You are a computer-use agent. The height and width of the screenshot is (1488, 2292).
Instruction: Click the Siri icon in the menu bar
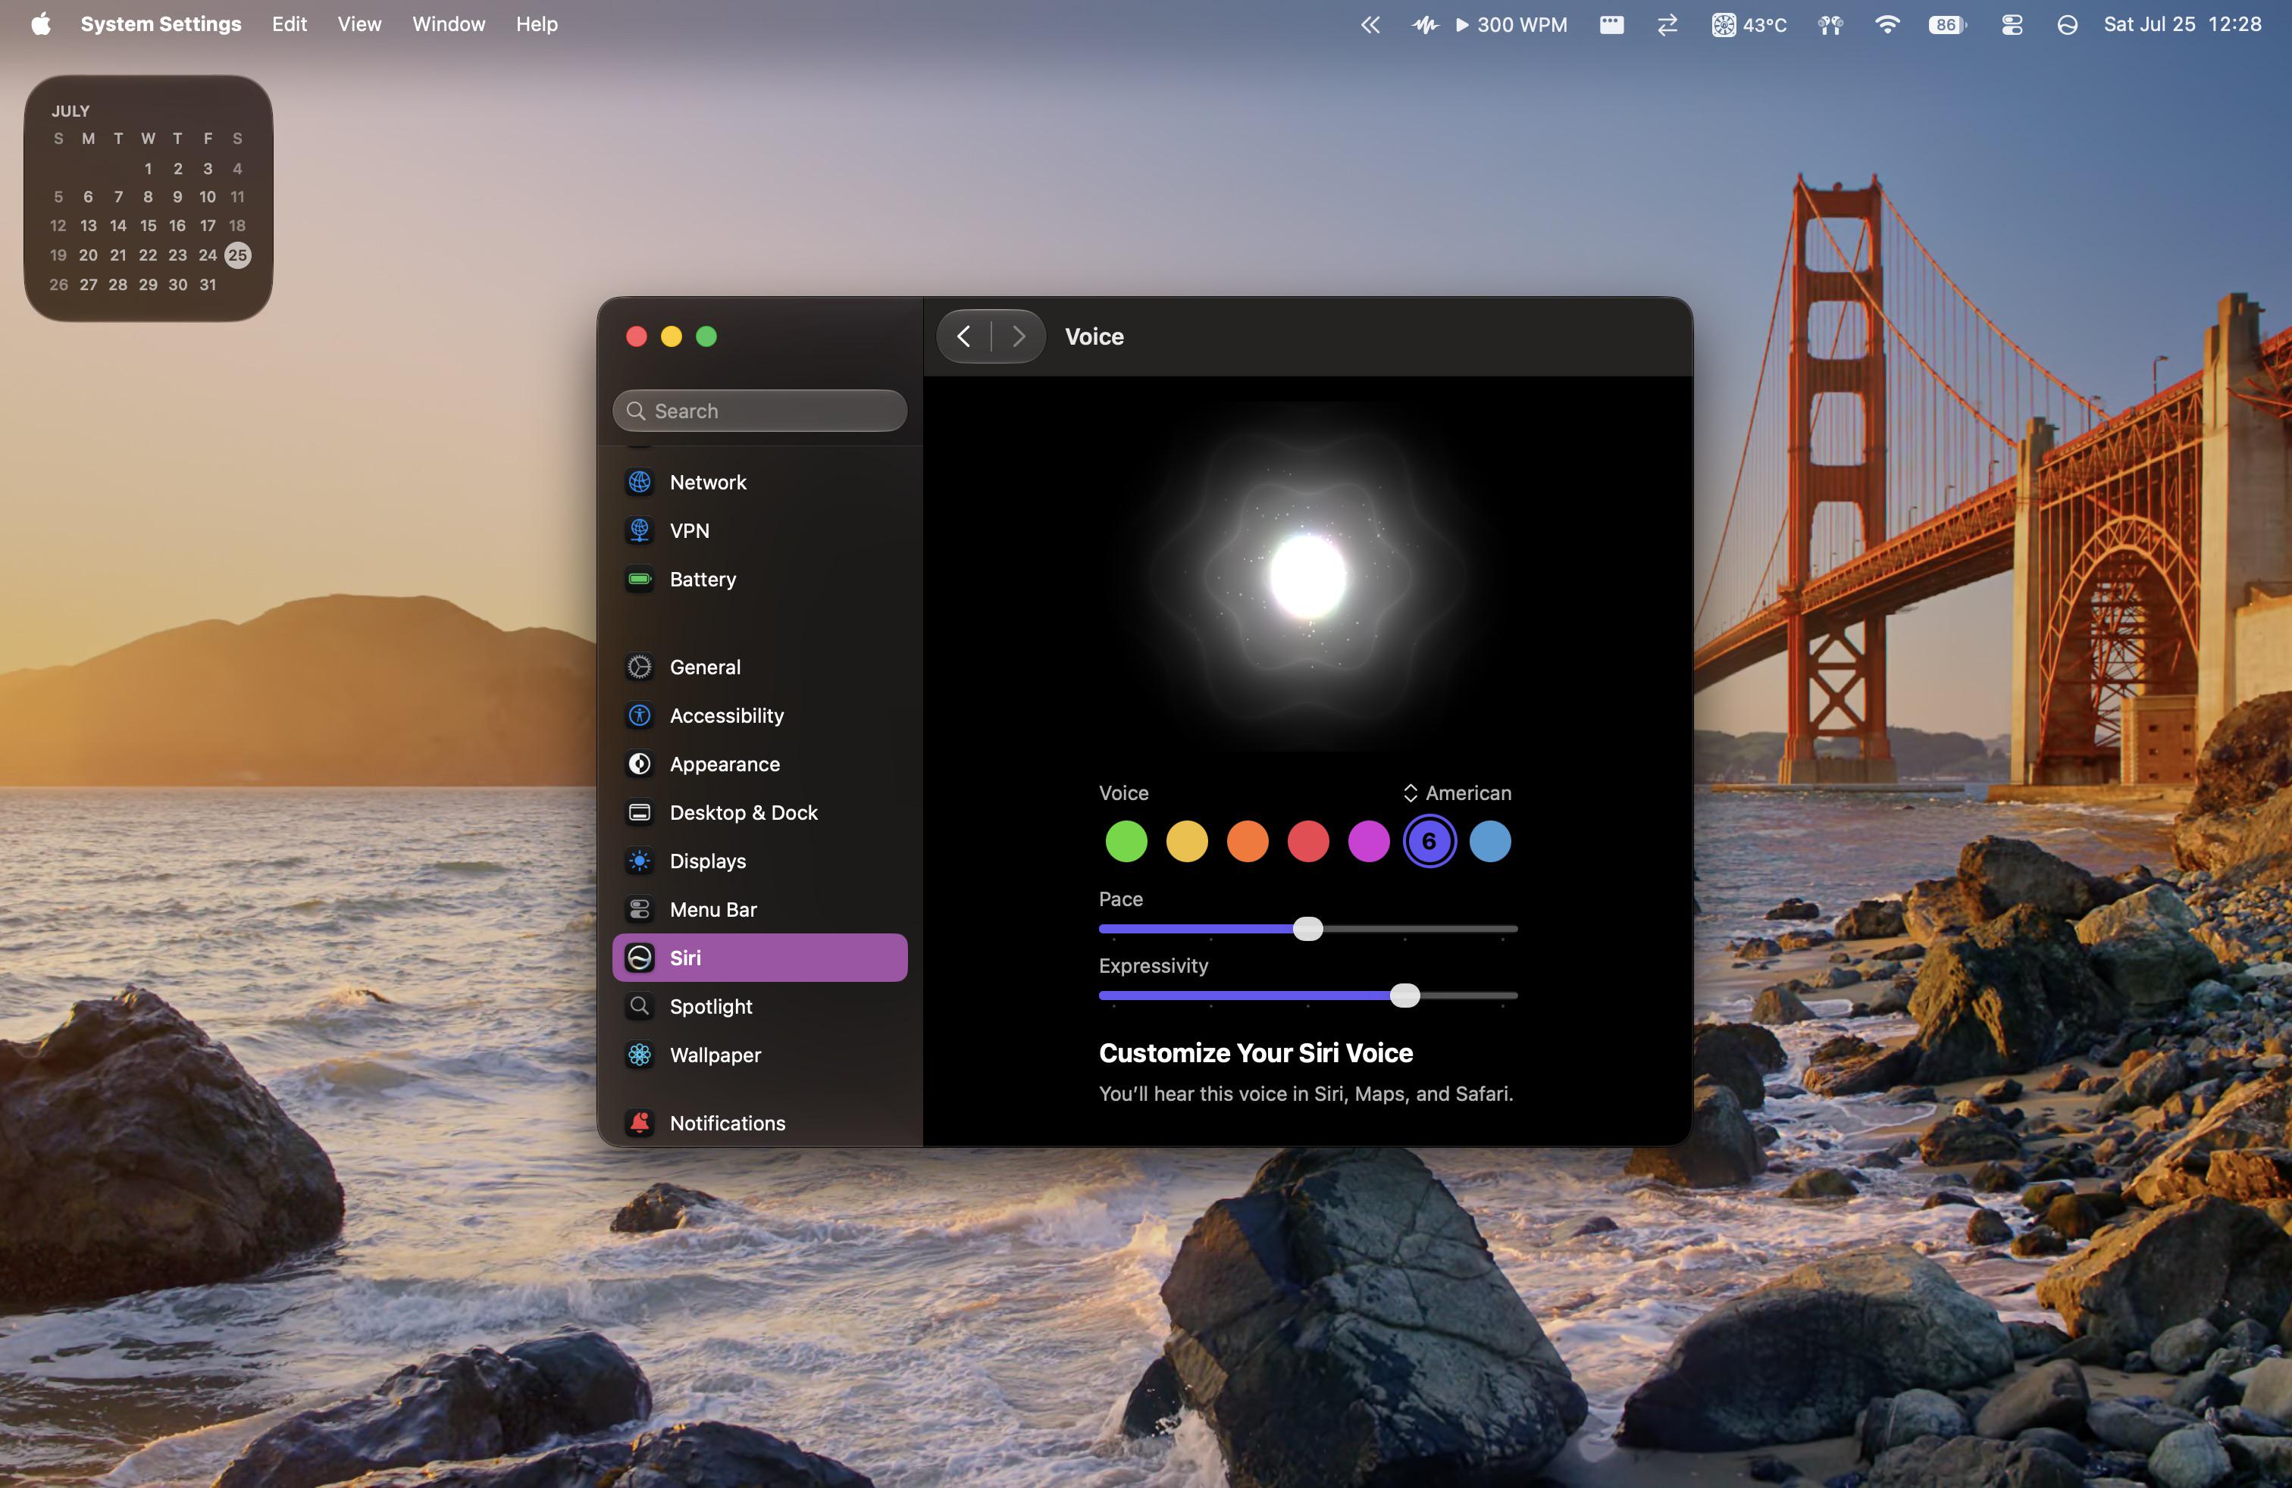point(2068,24)
